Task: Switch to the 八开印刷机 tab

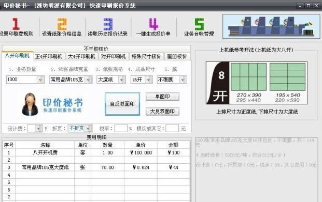Action: 17,56
